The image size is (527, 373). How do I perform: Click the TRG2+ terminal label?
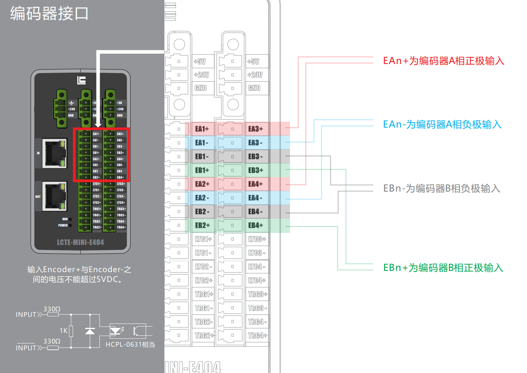(x=204, y=335)
